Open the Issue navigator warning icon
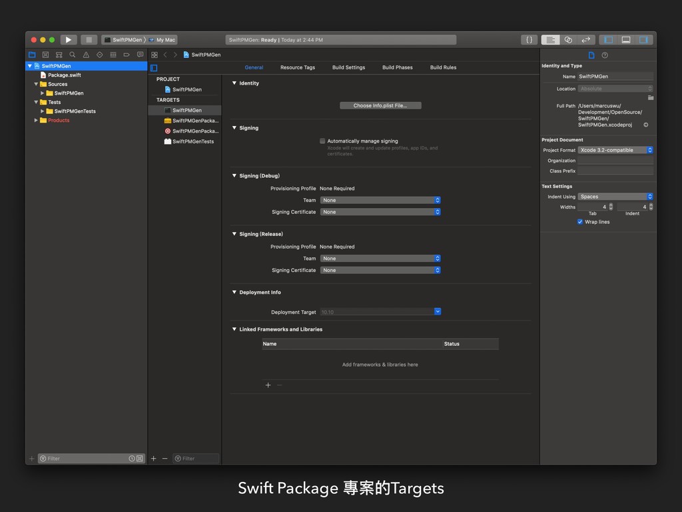Image resolution: width=682 pixels, height=512 pixels. click(x=86, y=55)
